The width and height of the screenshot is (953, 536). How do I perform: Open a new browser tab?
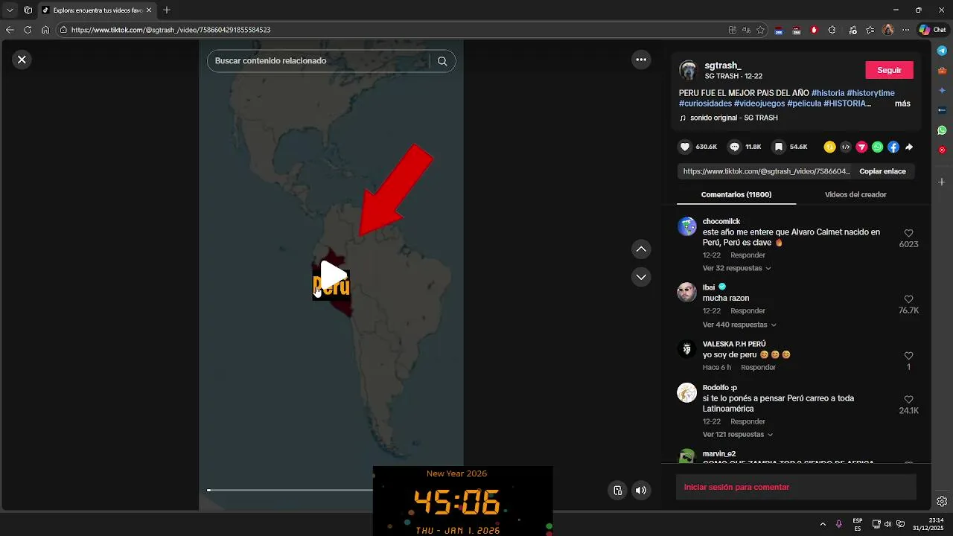point(166,10)
